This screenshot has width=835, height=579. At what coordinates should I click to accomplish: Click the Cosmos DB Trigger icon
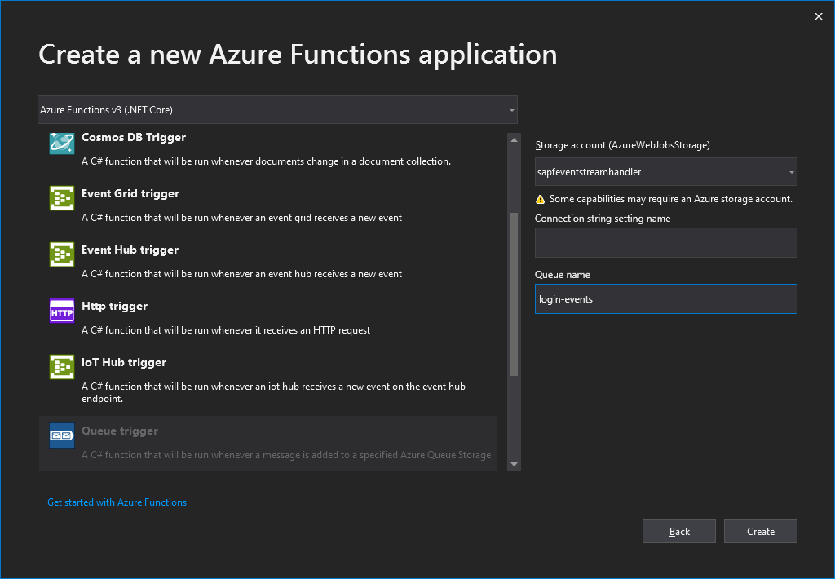(62, 143)
